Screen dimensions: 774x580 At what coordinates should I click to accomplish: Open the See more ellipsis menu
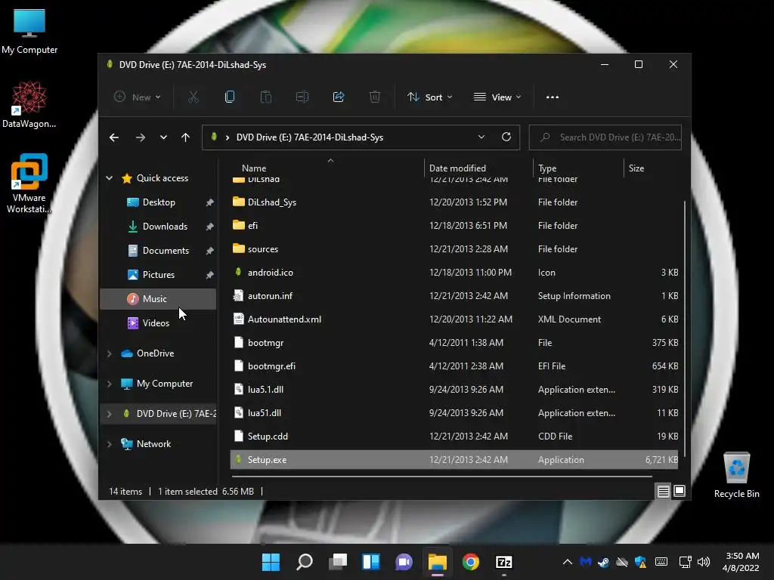click(553, 97)
